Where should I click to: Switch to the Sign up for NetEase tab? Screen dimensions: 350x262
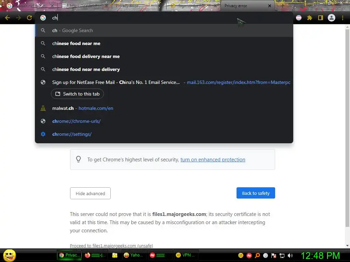pyautogui.click(x=193, y=6)
